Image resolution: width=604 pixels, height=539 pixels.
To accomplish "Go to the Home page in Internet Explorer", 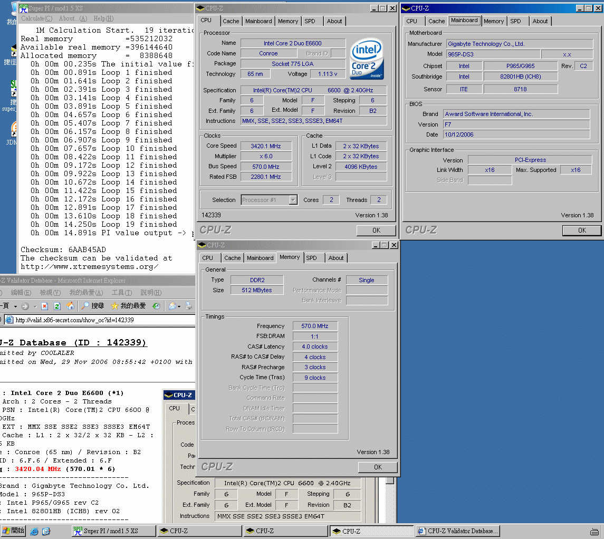I will click(x=70, y=306).
